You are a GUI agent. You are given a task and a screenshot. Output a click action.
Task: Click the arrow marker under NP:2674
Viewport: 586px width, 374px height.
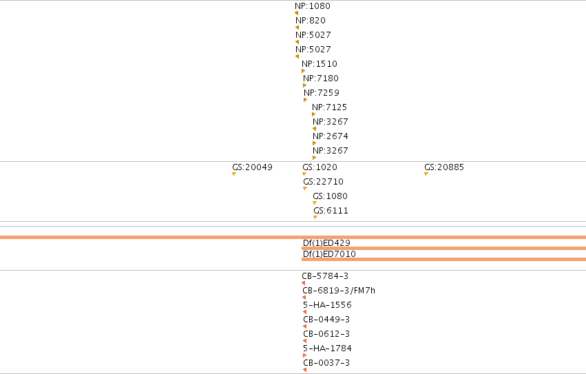click(x=314, y=143)
